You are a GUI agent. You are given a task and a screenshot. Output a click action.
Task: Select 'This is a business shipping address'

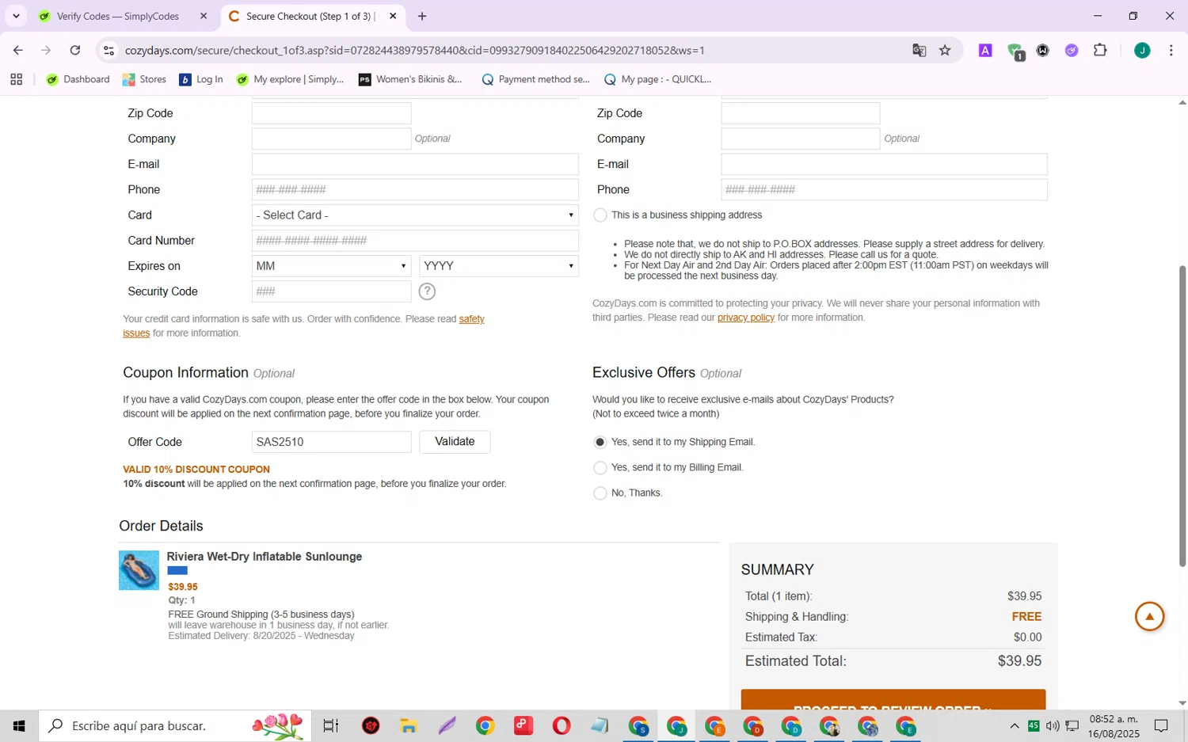(x=600, y=215)
